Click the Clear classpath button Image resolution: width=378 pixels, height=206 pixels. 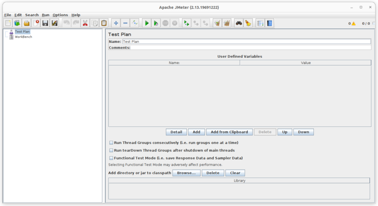(235, 173)
